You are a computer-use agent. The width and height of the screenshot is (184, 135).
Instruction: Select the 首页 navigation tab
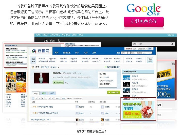pyautogui.click(x=57, y=53)
